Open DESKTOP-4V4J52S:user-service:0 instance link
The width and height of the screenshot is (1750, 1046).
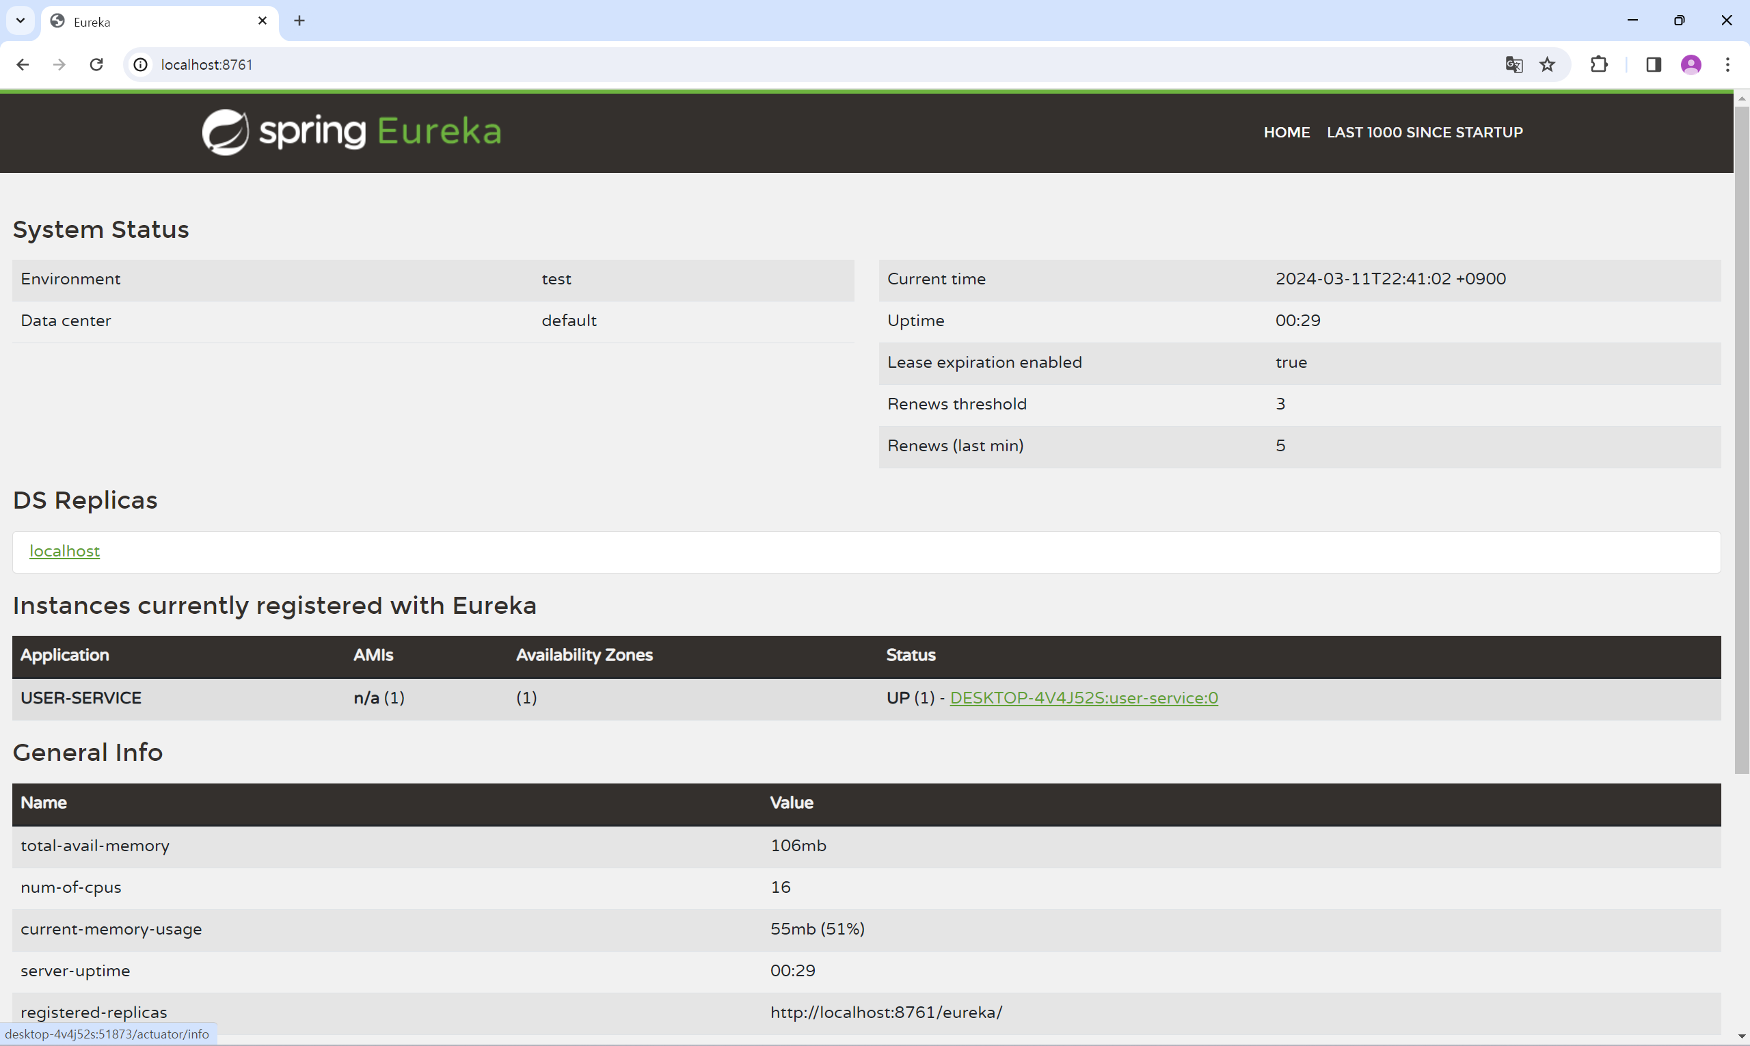point(1083,698)
